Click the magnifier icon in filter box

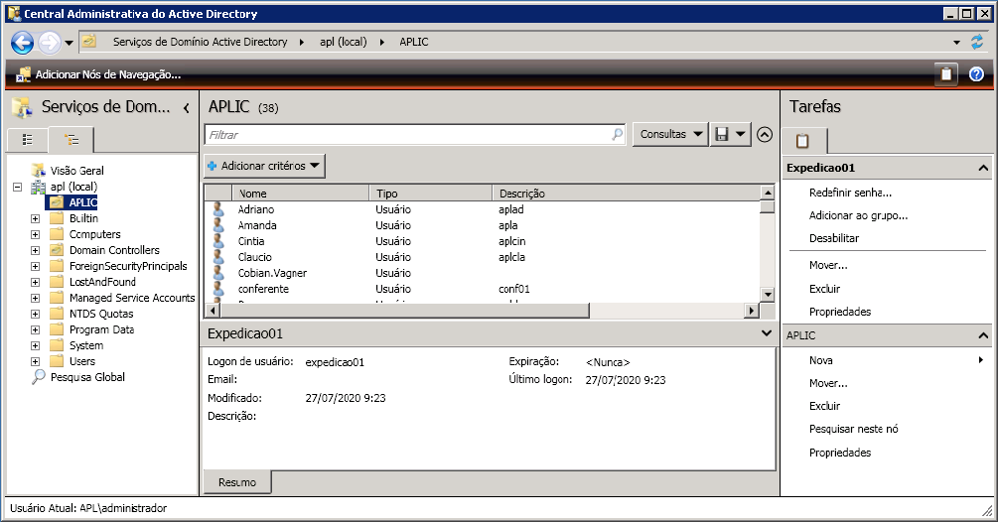(x=617, y=134)
